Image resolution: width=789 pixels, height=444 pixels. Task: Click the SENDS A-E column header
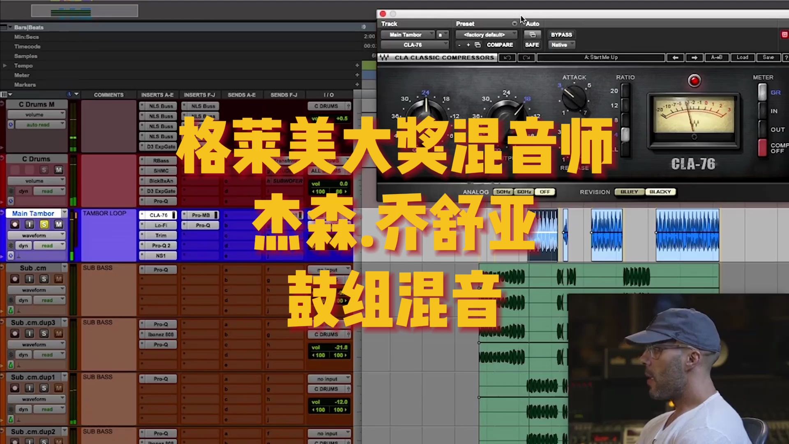[x=242, y=95]
